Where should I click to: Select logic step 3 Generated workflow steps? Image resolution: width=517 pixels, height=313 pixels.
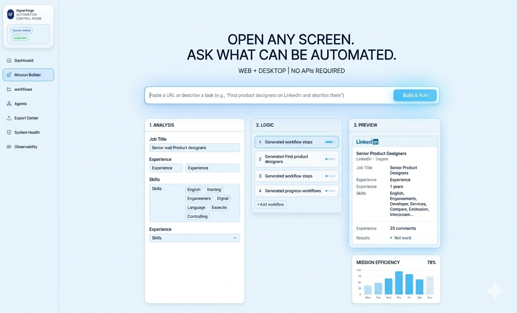[297, 176]
